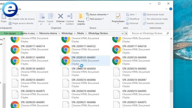The image size is (192, 108).
Task: Open Historial in the ribbon
Action: click(x=132, y=23)
